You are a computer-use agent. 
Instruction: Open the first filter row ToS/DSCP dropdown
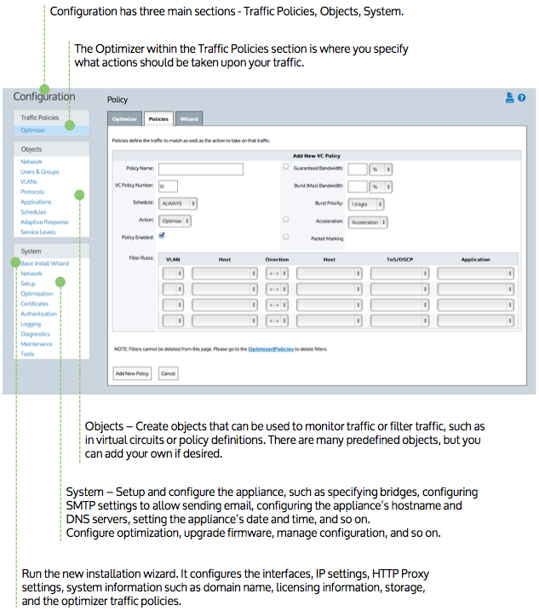click(399, 274)
